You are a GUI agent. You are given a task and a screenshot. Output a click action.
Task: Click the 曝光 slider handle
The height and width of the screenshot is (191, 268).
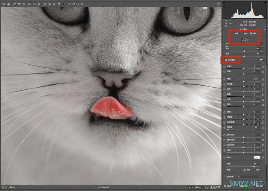tap(244, 81)
